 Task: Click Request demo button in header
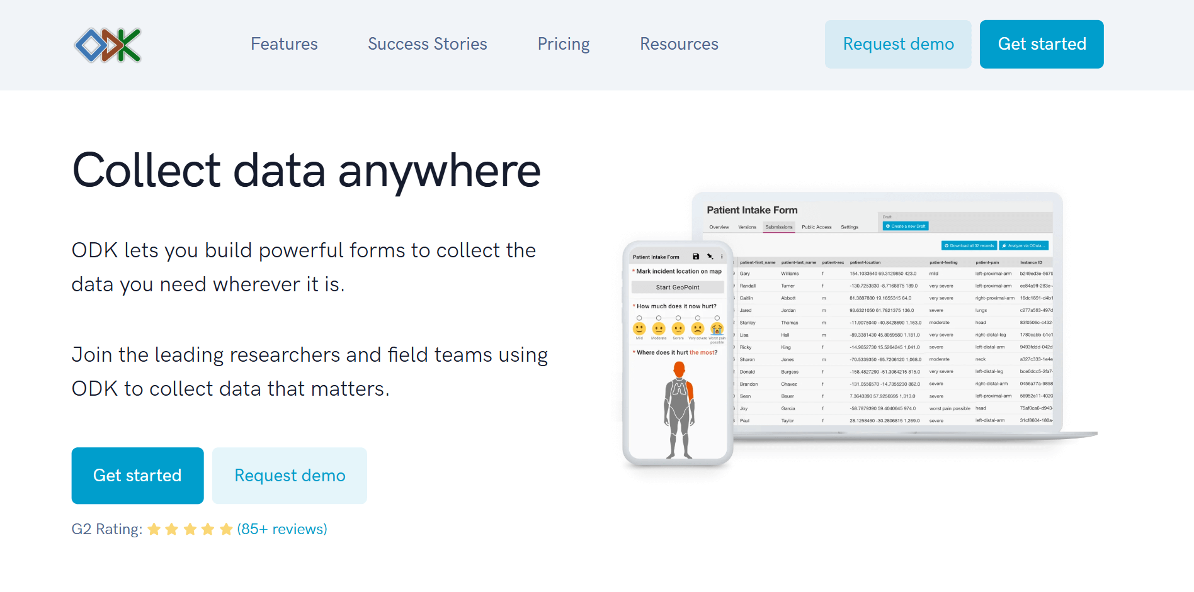(x=898, y=44)
